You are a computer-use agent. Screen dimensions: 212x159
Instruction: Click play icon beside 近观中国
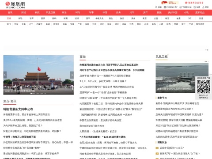(157, 148)
